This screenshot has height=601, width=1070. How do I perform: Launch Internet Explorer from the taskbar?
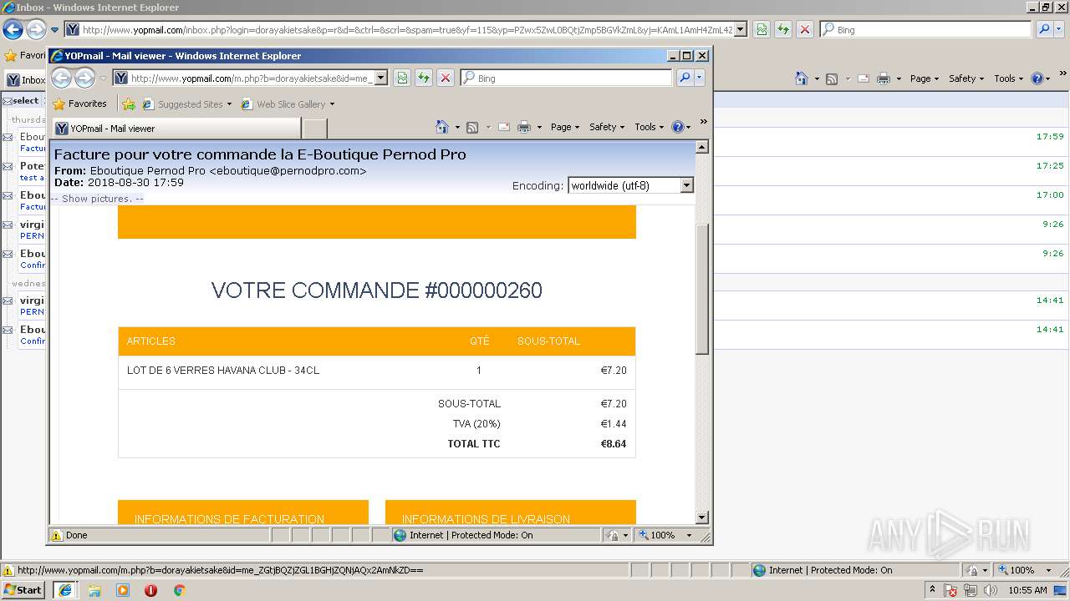click(x=64, y=590)
